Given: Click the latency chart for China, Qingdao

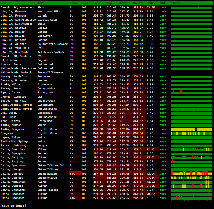Looking at the screenshot, I should click(192, 186).
